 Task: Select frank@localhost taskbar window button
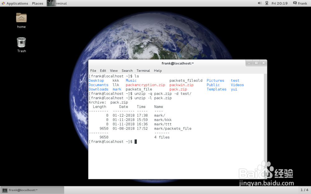(x=32, y=190)
